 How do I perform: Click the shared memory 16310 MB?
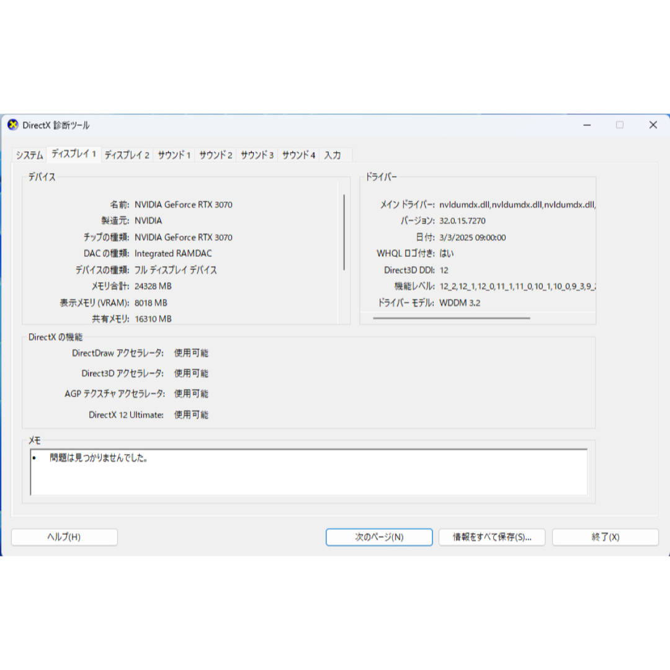tap(153, 319)
